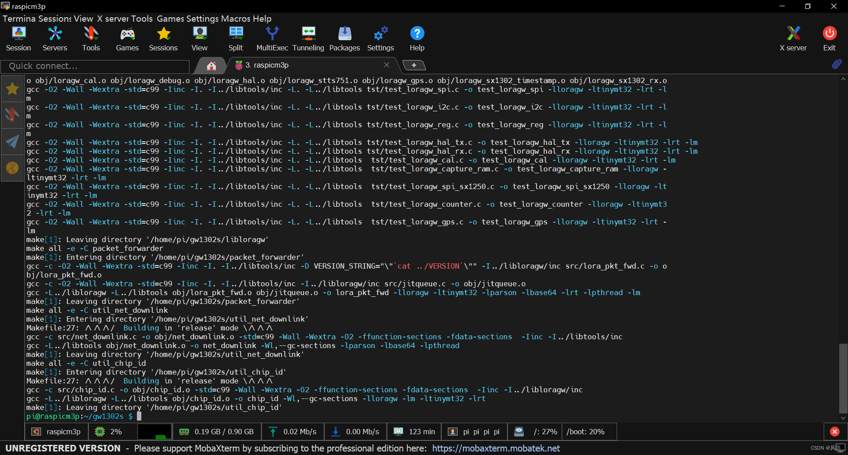This screenshot has width=848, height=455.
Task: Go to the Home tab icon
Action: point(212,66)
